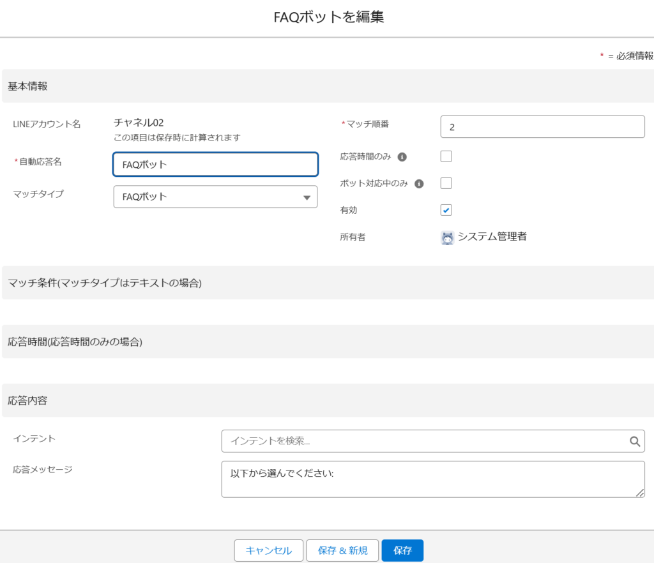Open the マッチタイプ dropdown

(x=215, y=197)
